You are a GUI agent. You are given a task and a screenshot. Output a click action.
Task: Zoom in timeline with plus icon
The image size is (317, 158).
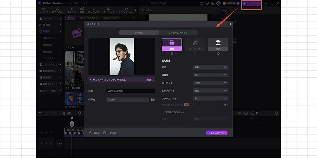[x=276, y=113]
